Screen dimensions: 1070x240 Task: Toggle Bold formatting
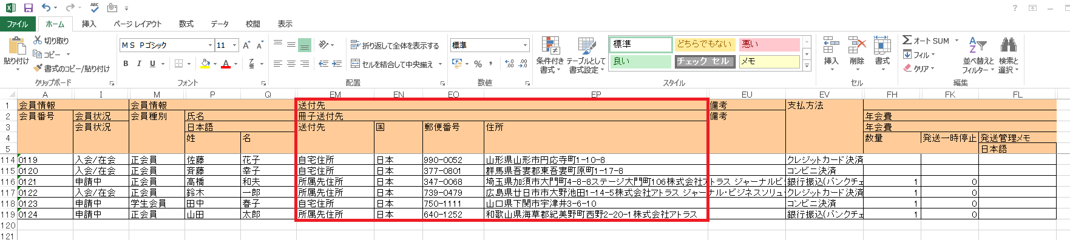(126, 64)
